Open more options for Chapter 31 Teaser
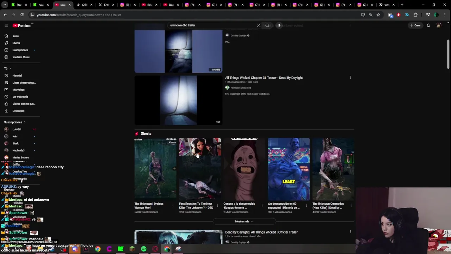 click(x=350, y=78)
